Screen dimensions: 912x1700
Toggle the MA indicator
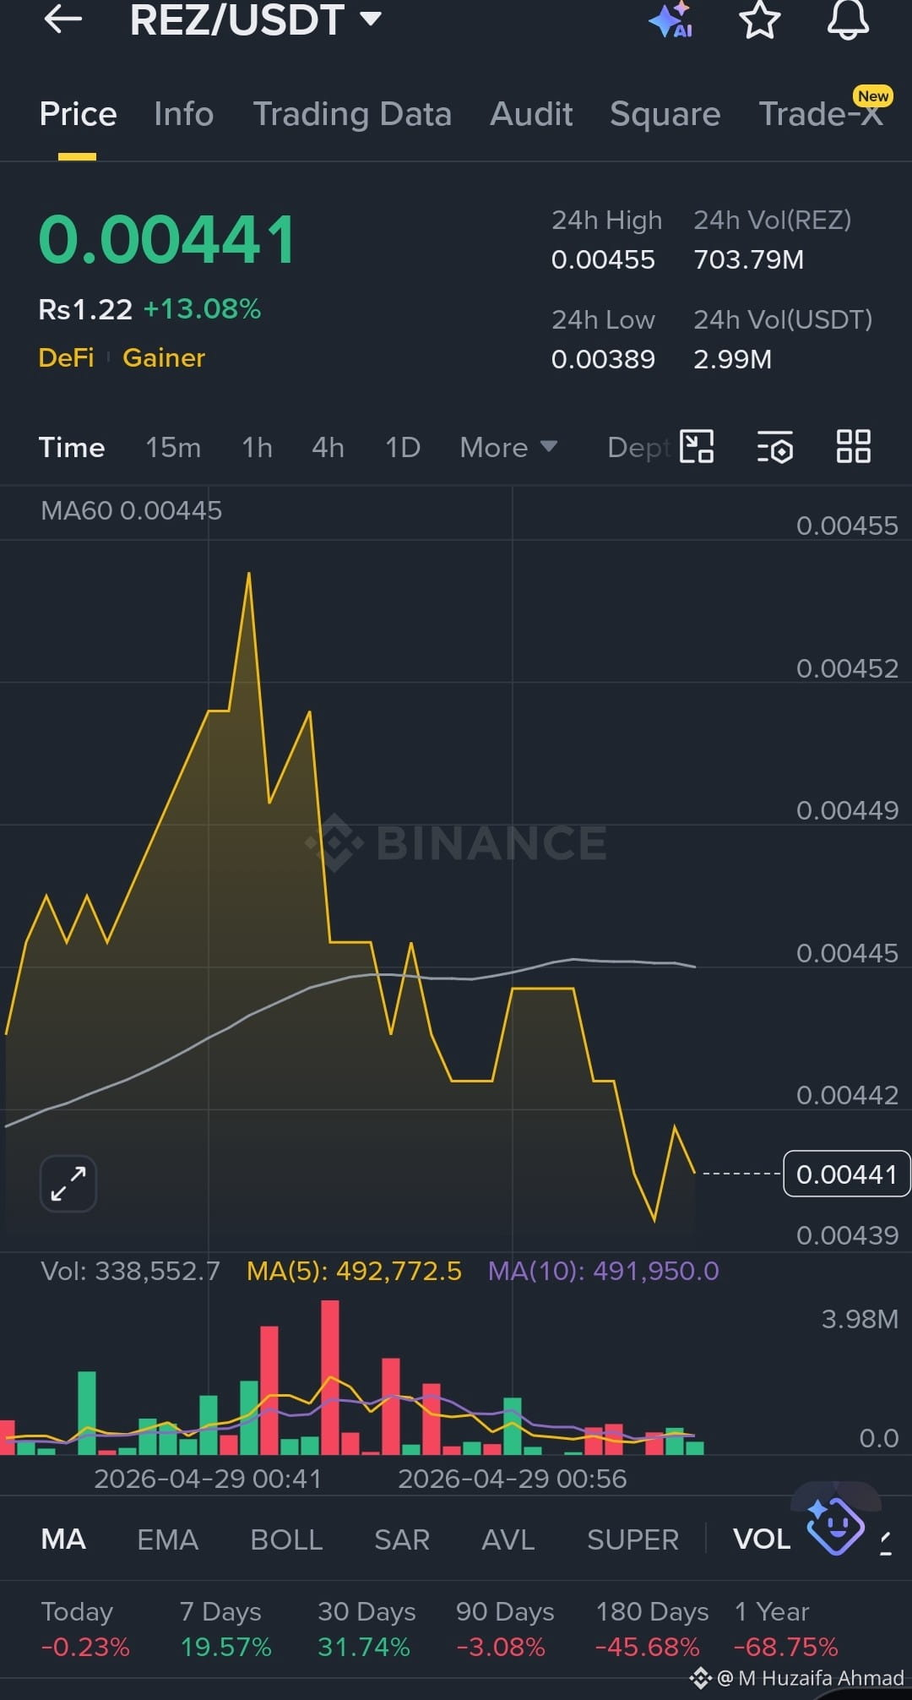coord(63,1539)
